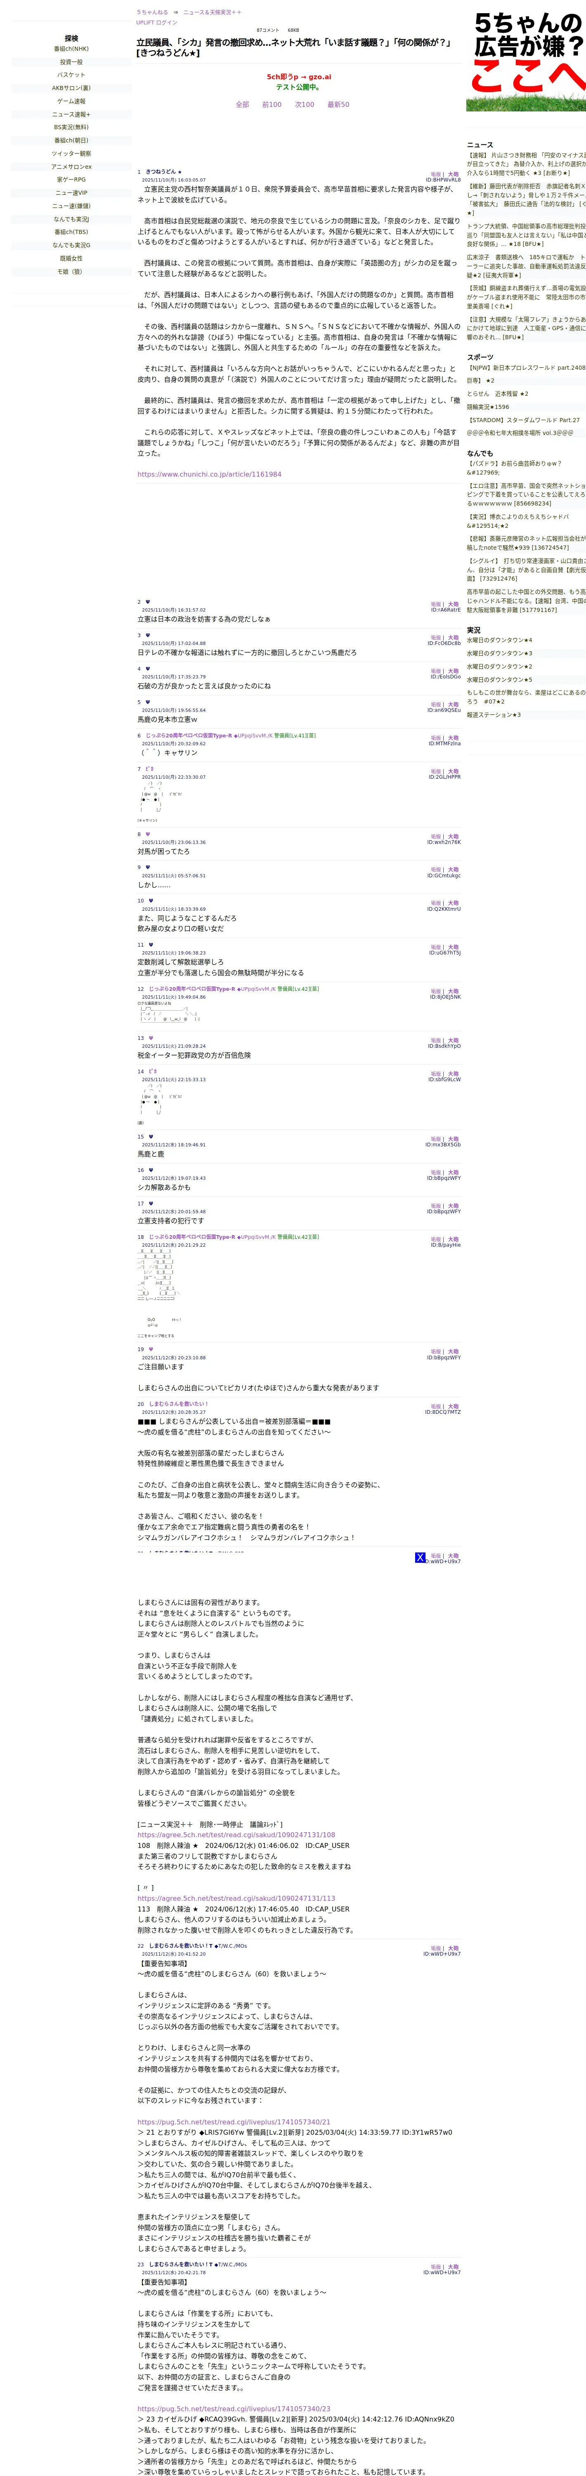
Task: Click 大砲 on post 1
Action: (454, 175)
